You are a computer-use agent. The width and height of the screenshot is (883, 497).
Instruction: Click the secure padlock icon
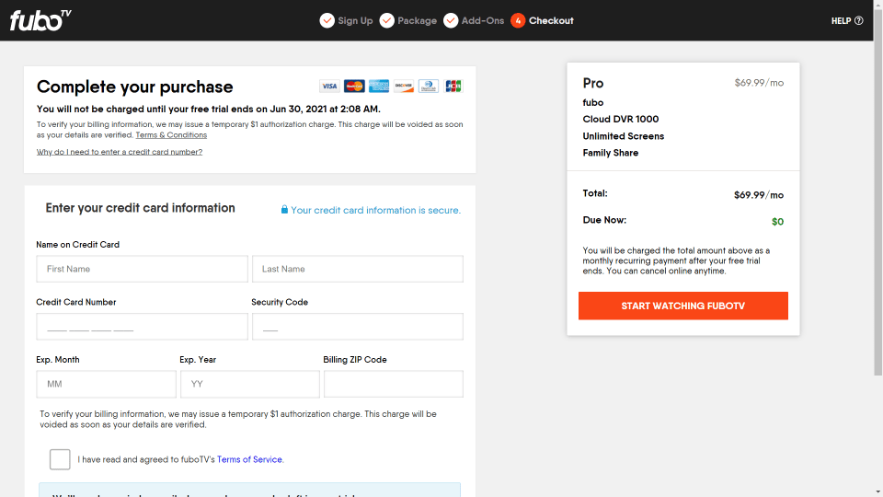tap(284, 210)
